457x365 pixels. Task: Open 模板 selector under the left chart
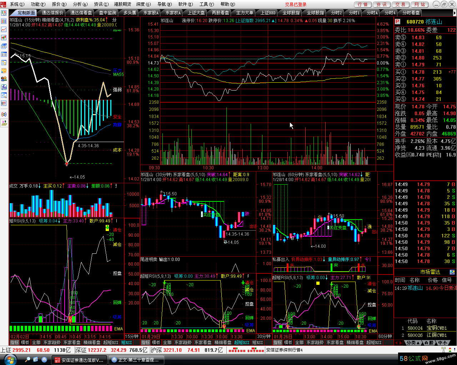pos(25,343)
